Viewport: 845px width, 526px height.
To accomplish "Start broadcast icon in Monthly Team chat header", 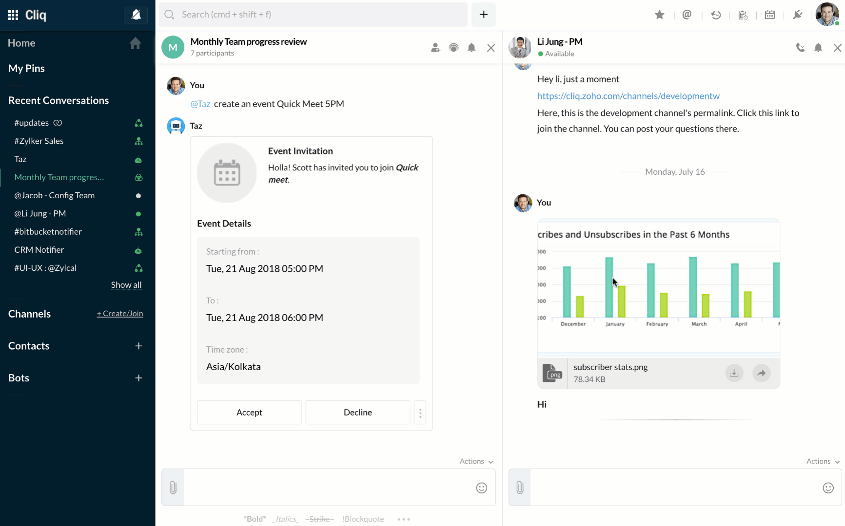I will tap(453, 48).
